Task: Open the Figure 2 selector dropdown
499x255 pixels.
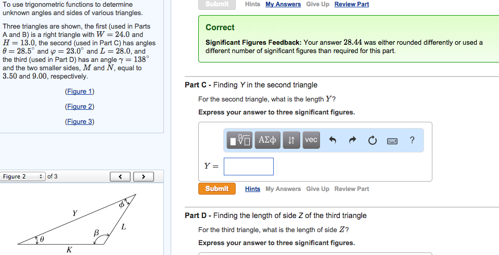Action: click(x=22, y=176)
